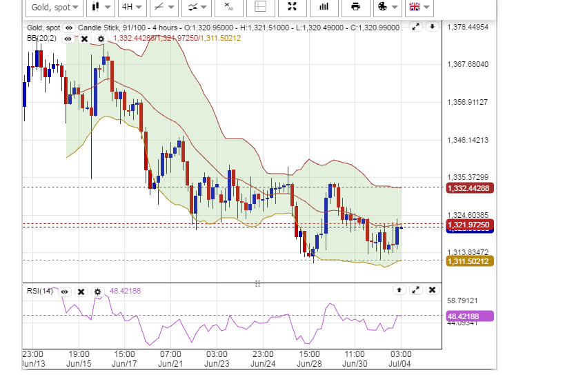Click the 15:00 Jun/17 time axis label
The image size is (563, 377).
point(124,359)
